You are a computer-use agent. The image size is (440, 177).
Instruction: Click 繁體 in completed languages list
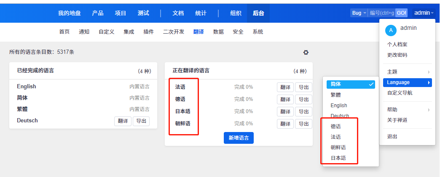[22, 109]
